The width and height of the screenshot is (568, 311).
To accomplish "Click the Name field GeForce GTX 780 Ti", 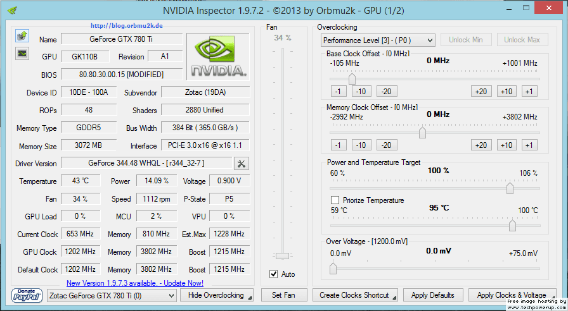I will tap(121, 39).
